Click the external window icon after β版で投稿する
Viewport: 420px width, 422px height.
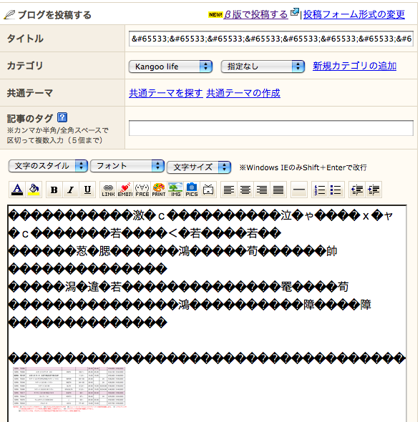point(295,12)
